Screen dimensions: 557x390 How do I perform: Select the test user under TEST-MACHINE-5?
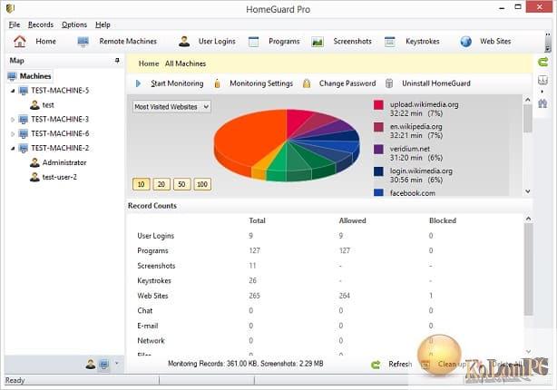tap(48, 105)
